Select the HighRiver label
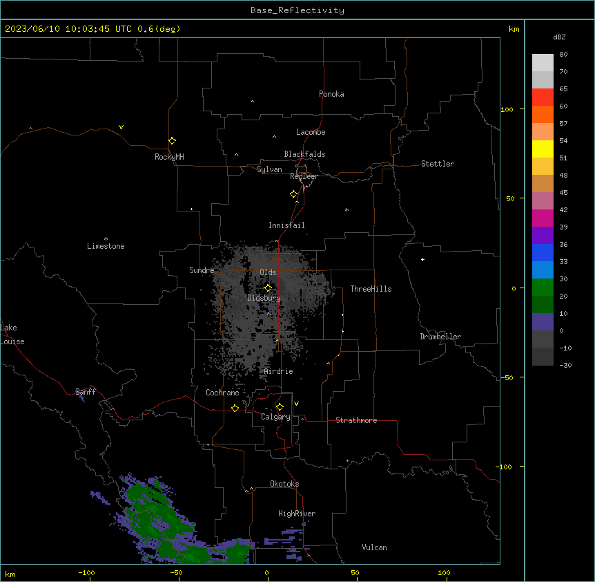This screenshot has width=595, height=582. coord(297,514)
